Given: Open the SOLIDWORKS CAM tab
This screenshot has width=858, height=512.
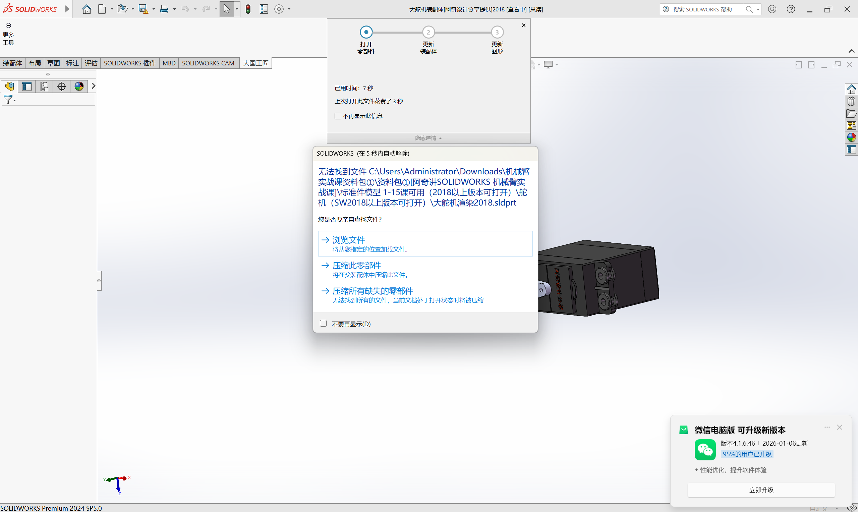Looking at the screenshot, I should pos(208,63).
